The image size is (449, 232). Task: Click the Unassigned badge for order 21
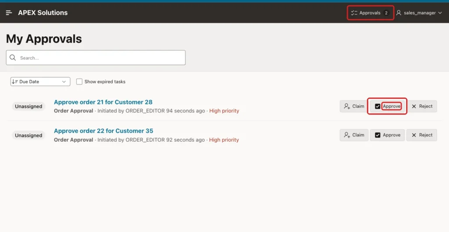pos(29,106)
